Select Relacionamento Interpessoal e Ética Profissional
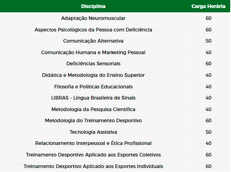This screenshot has width=231, height=172. tap(93, 143)
